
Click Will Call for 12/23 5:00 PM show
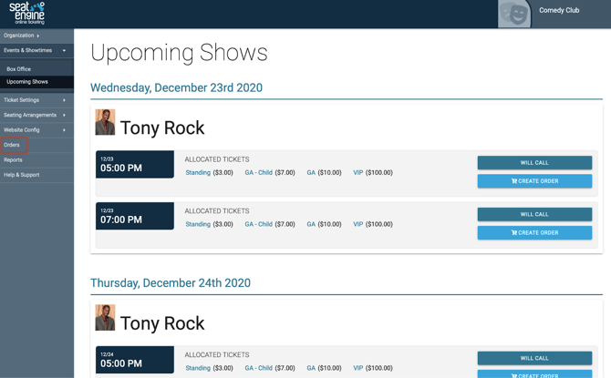click(x=534, y=162)
